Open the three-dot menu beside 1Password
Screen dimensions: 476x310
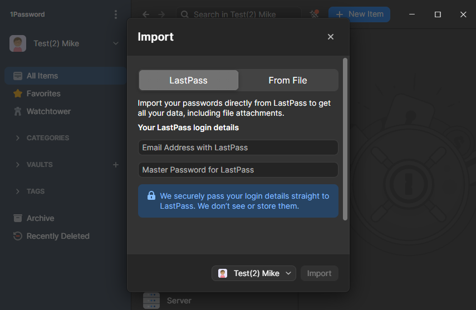[x=115, y=14]
